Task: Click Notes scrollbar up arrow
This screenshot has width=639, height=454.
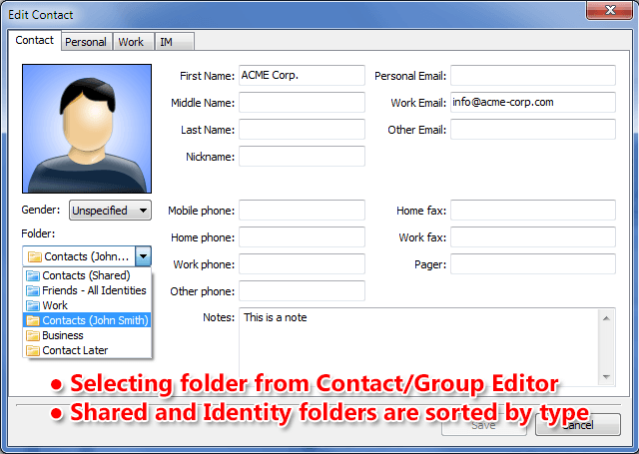Action: click(606, 318)
